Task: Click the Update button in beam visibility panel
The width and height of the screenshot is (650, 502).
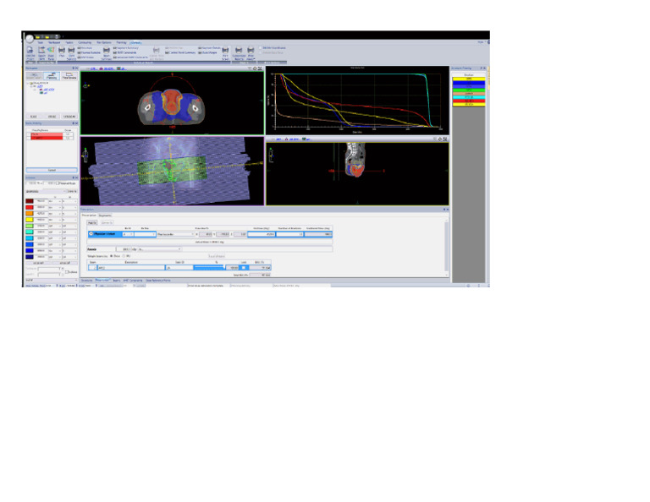Action: pos(52,170)
